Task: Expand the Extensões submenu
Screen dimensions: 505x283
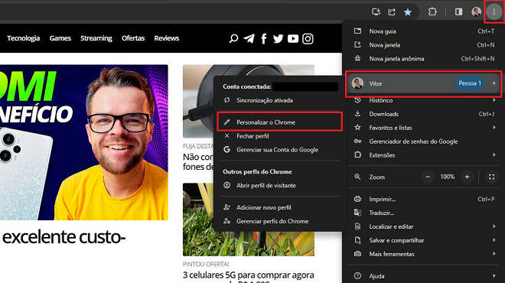Action: click(x=424, y=155)
